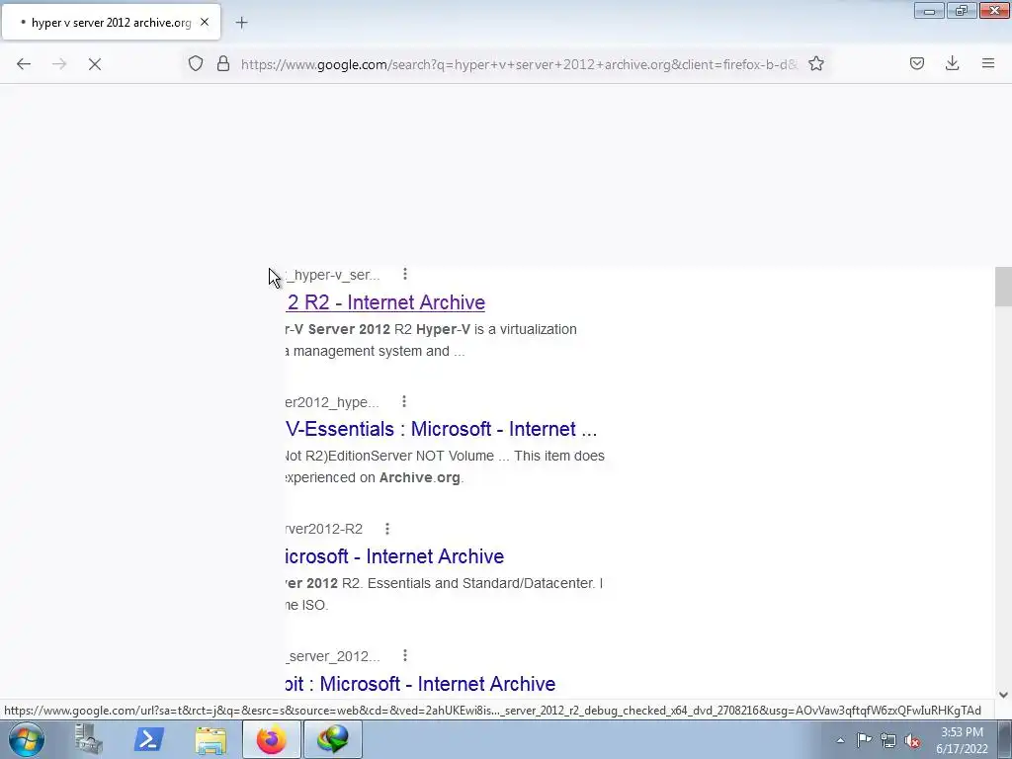
Task: Launch PowerShell from the taskbar
Action: pos(148,739)
